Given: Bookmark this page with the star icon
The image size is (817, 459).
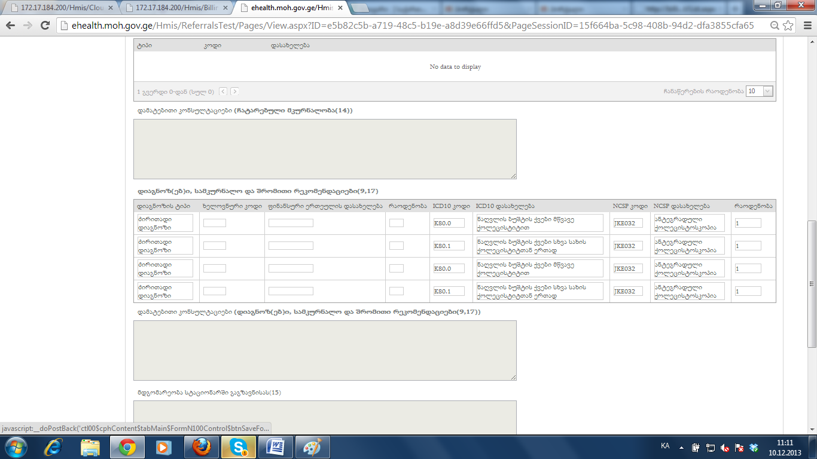Looking at the screenshot, I should pyautogui.click(x=788, y=26).
